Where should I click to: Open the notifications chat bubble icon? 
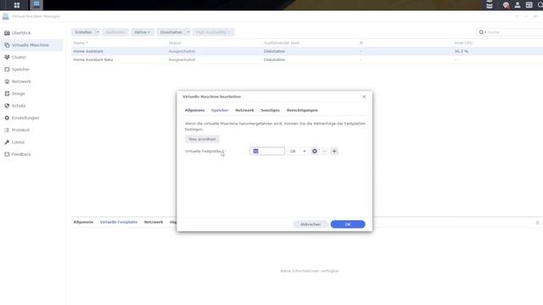pos(506,5)
